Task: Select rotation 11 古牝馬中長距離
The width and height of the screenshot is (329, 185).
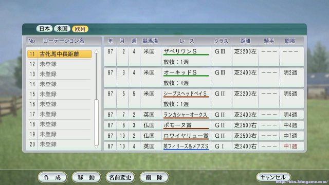Action: (x=60, y=54)
